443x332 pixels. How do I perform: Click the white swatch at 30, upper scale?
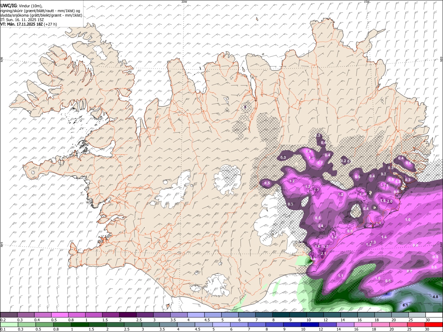(434, 315)
